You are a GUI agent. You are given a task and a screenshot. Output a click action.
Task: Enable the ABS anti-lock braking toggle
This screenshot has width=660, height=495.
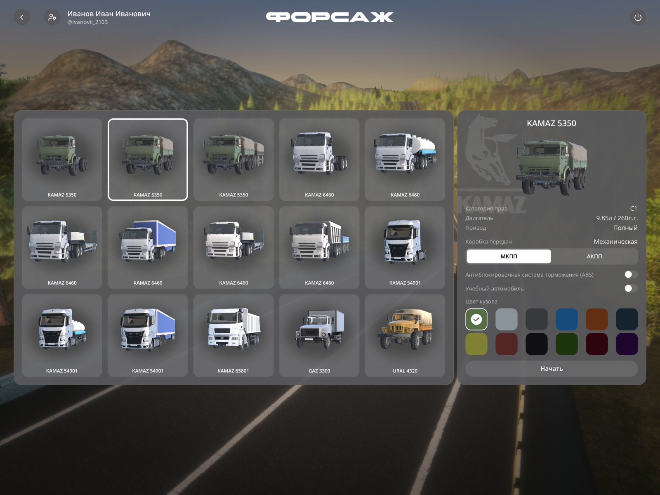click(x=630, y=275)
